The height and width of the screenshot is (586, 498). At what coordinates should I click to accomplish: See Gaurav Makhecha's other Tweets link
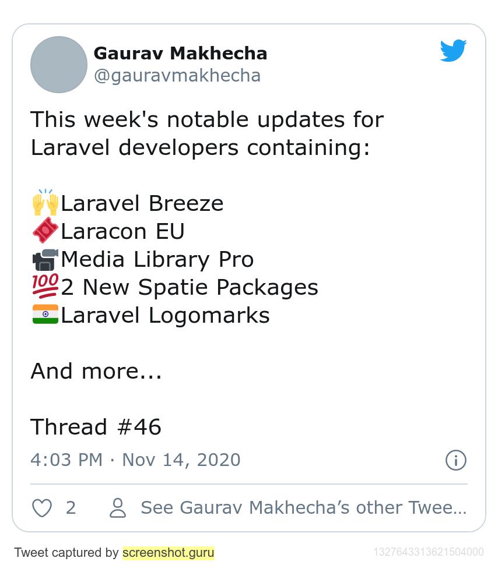304,507
